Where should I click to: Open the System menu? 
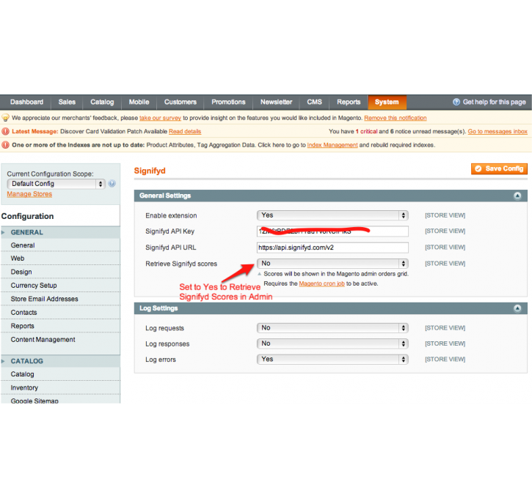[x=387, y=102]
